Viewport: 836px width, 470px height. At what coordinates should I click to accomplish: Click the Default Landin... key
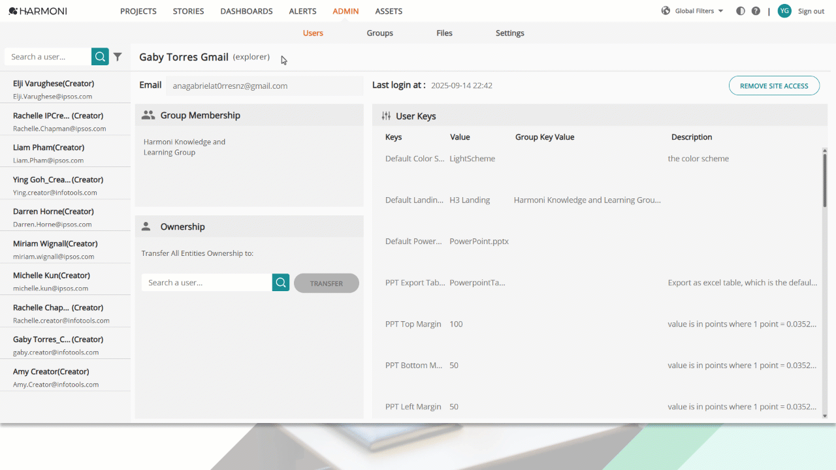pos(414,200)
